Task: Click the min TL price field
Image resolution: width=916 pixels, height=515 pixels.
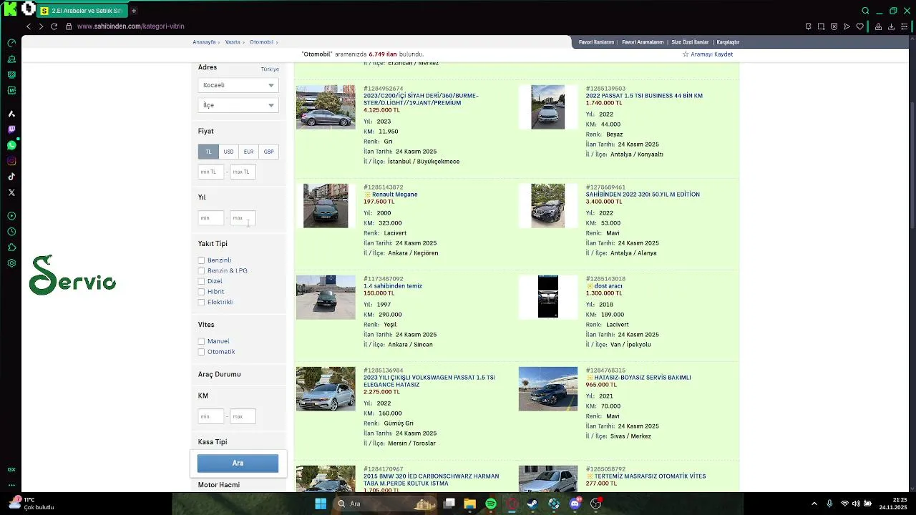Action: [211, 172]
